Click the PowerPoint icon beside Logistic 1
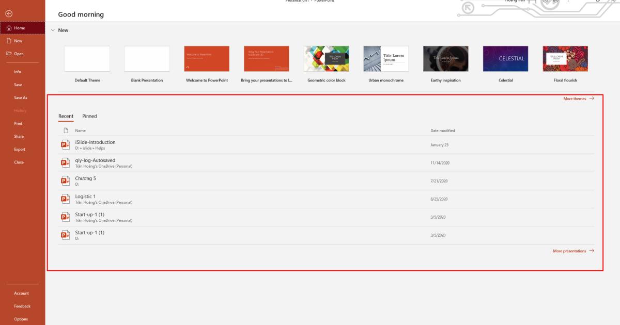This screenshot has width=620, height=325. 66,199
